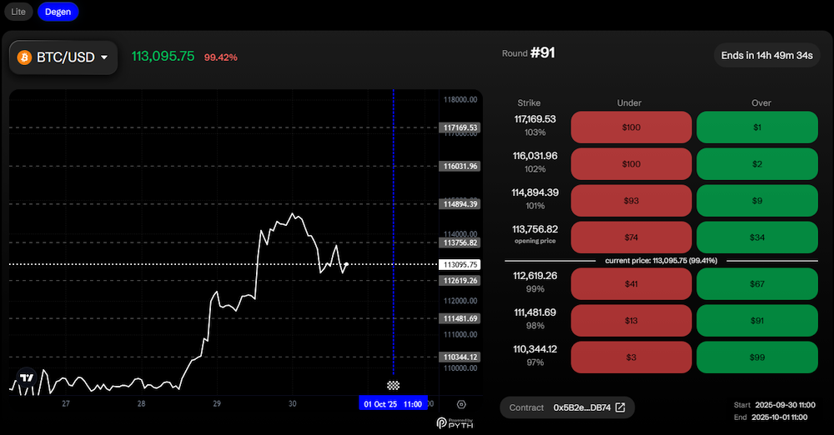Click the Round #91 label
Viewport: 834px width, 435px height.
(528, 52)
